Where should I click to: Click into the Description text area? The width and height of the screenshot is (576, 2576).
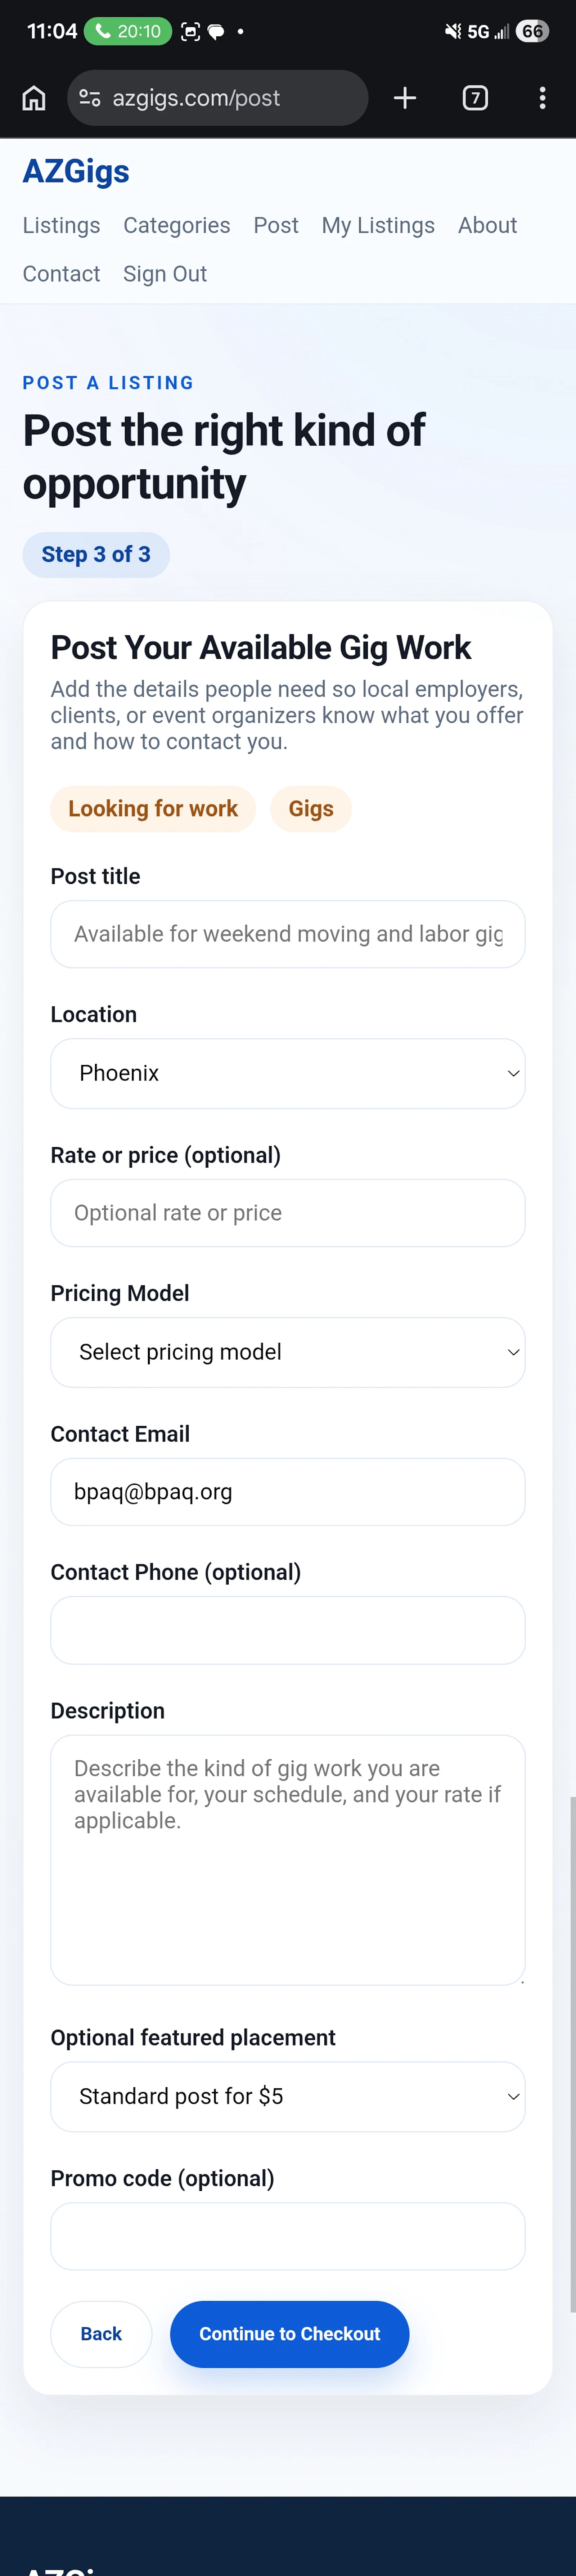click(288, 1860)
